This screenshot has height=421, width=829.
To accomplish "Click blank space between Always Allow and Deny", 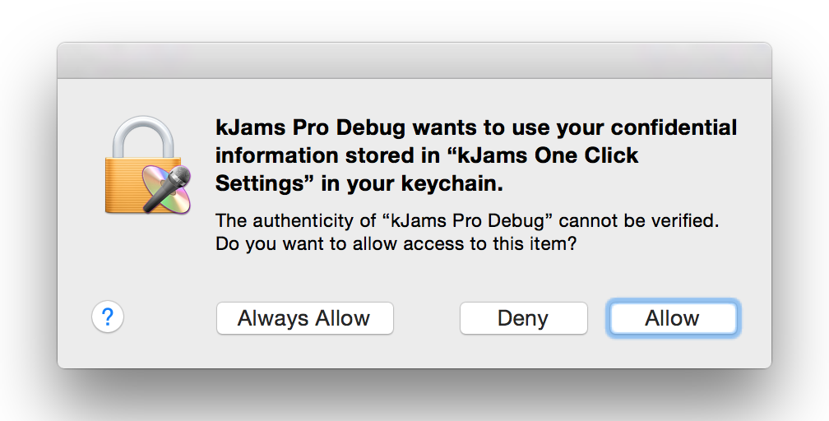I will click(426, 318).
